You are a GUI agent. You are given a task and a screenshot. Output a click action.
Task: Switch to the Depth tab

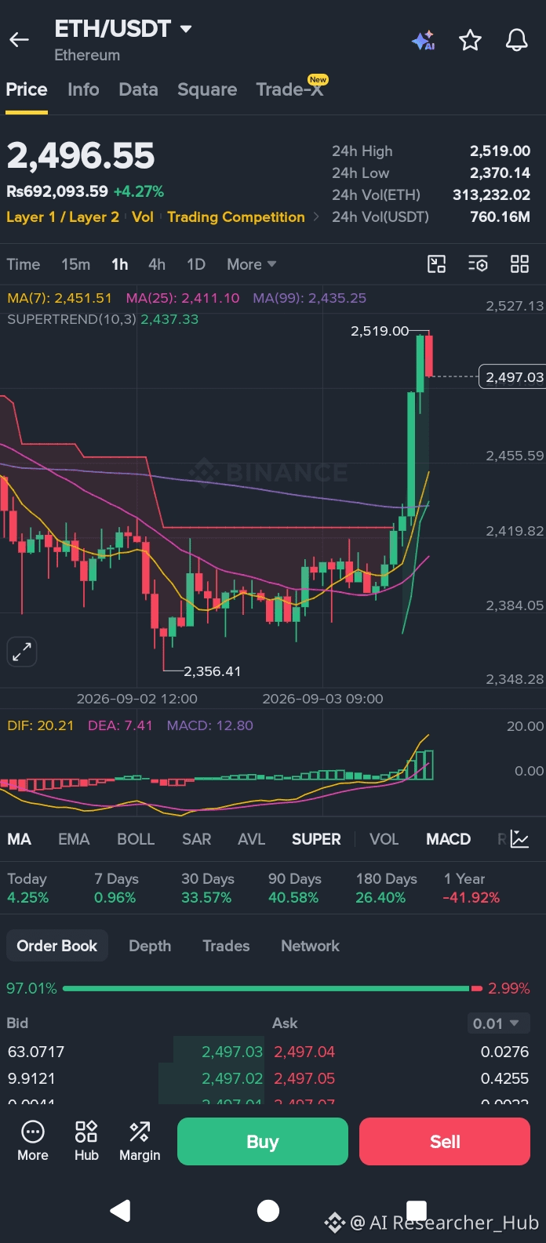click(150, 946)
